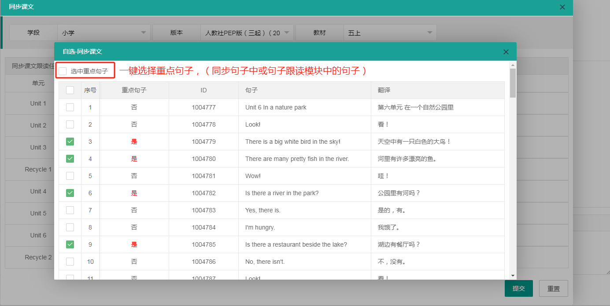Open the 版本 dropdown showing 人教社PEP版

click(x=247, y=33)
